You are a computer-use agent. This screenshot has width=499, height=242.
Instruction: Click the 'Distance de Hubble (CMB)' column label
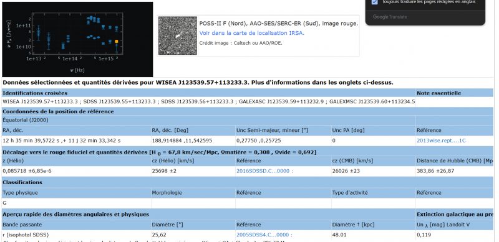click(455, 161)
